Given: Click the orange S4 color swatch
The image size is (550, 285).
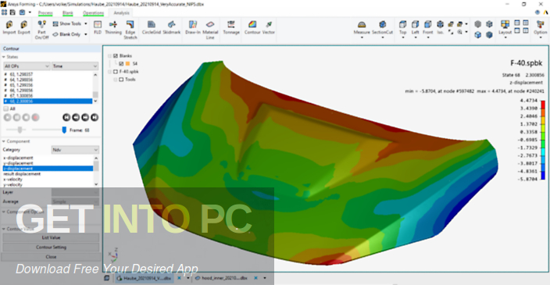Looking at the screenshot, I should 127,63.
